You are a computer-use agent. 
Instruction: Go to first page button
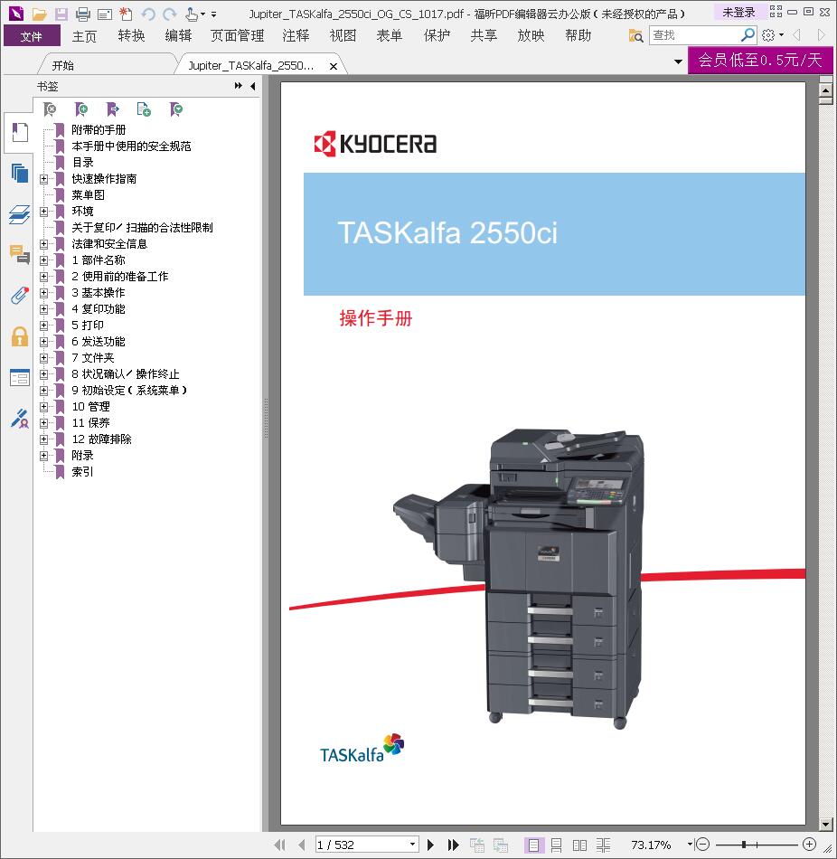click(280, 845)
